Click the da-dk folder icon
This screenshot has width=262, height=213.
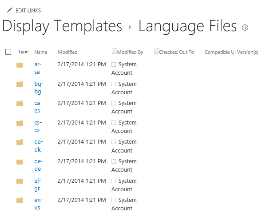20,142
